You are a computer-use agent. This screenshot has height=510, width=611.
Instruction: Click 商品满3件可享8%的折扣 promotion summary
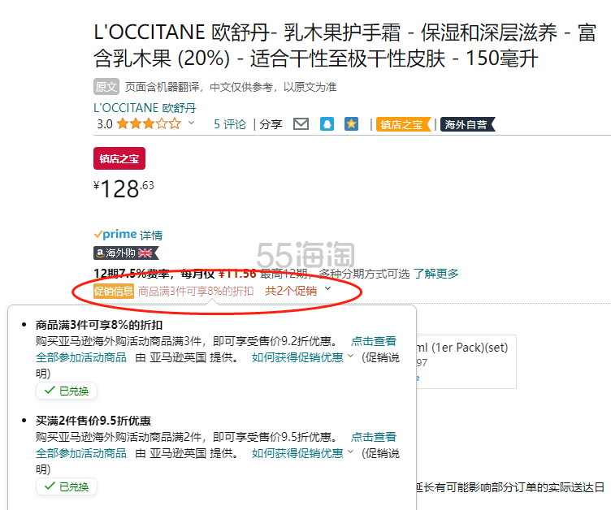tap(196, 292)
